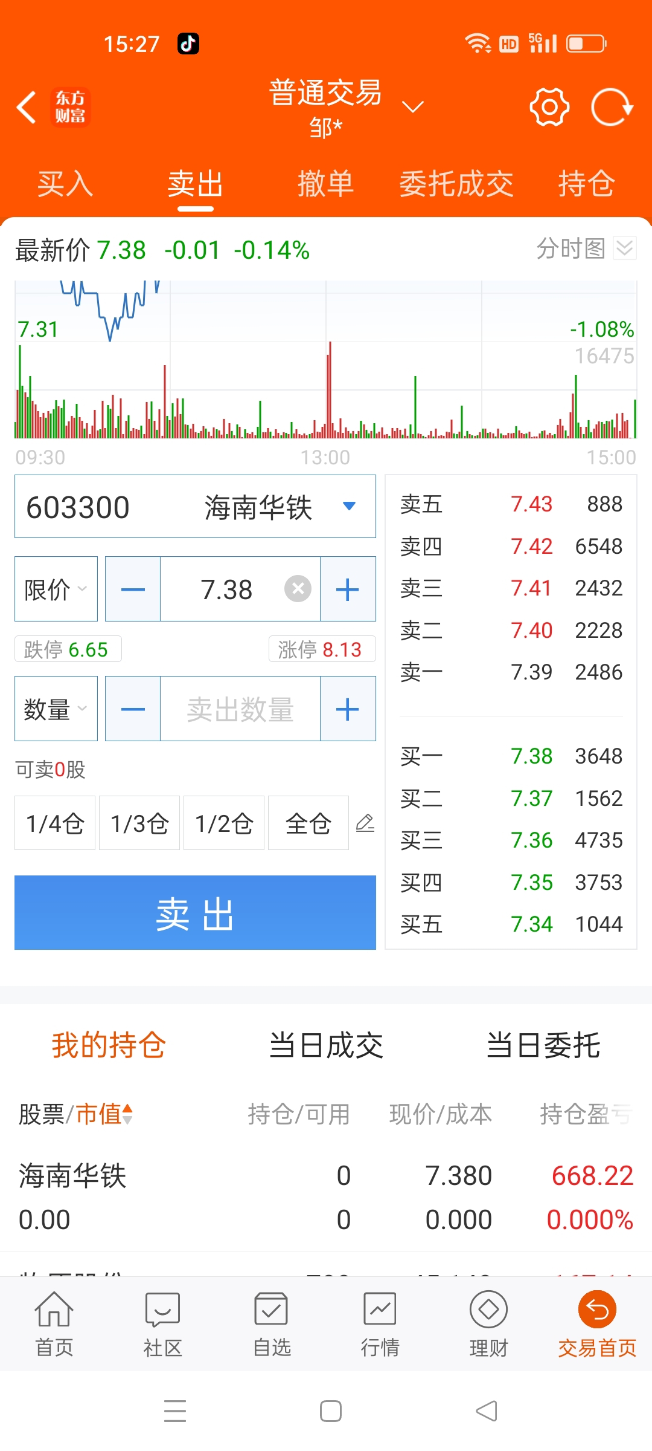
Task: Sort holdings by 市值 arrow
Action: point(127,1114)
